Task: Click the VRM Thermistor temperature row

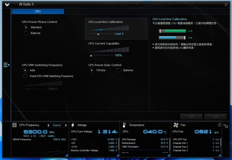Action: pyautogui.click(x=145, y=147)
